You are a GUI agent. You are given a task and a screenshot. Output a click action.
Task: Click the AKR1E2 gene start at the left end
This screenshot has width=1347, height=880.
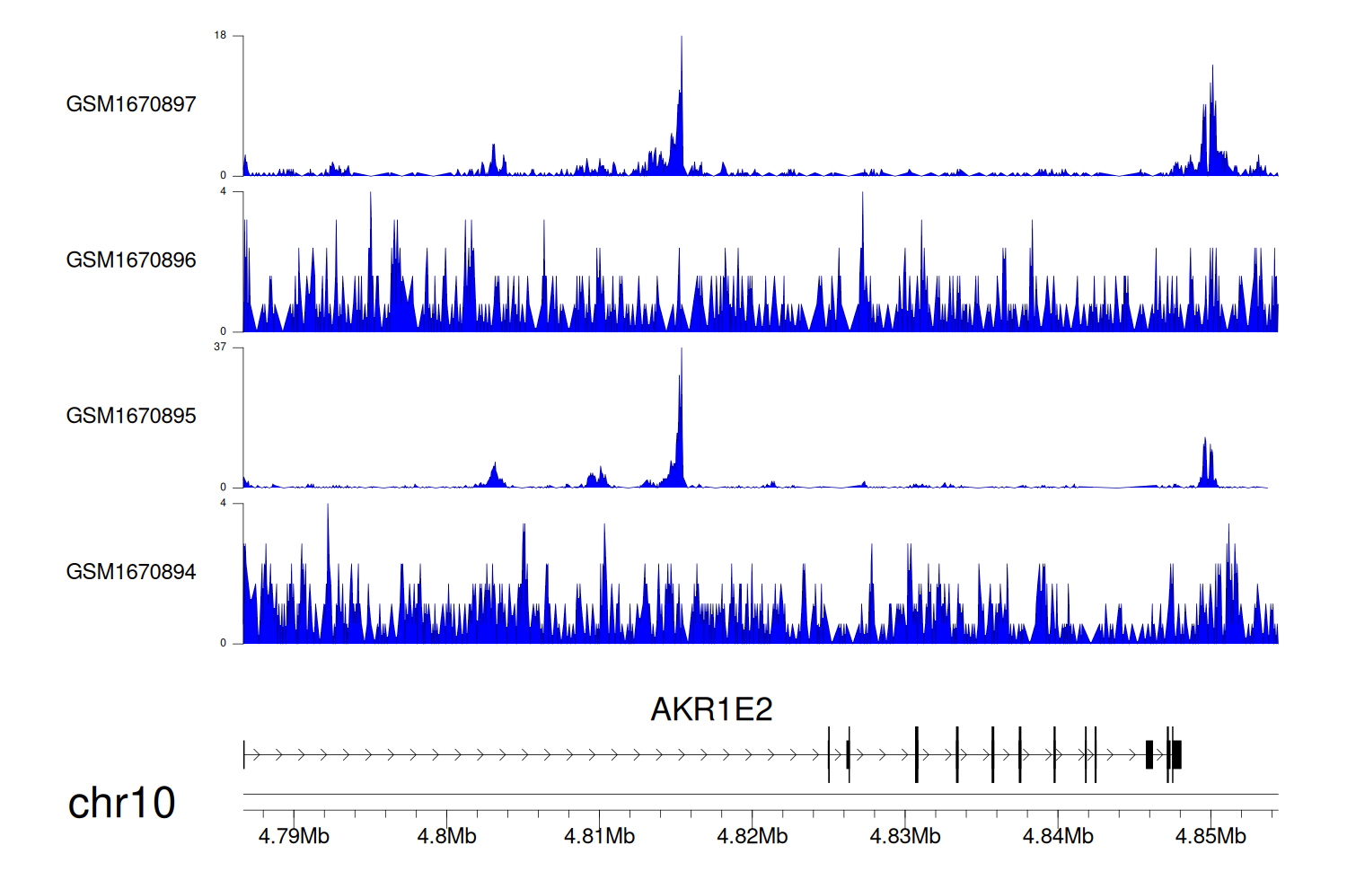244,754
